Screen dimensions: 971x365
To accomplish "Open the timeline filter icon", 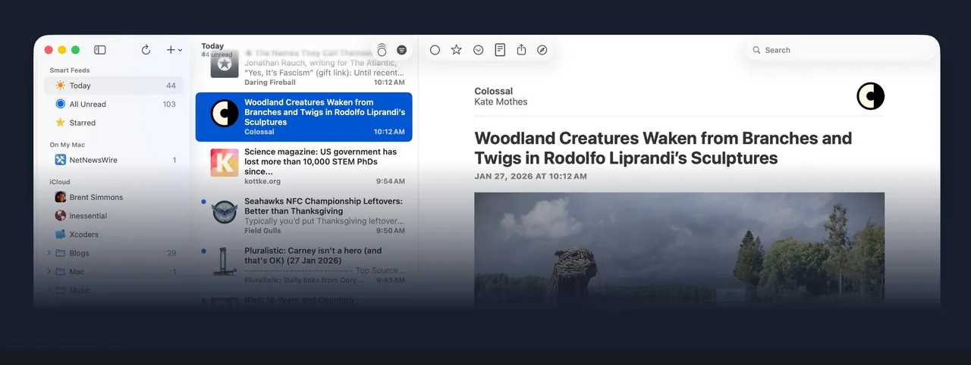I will pyautogui.click(x=402, y=50).
